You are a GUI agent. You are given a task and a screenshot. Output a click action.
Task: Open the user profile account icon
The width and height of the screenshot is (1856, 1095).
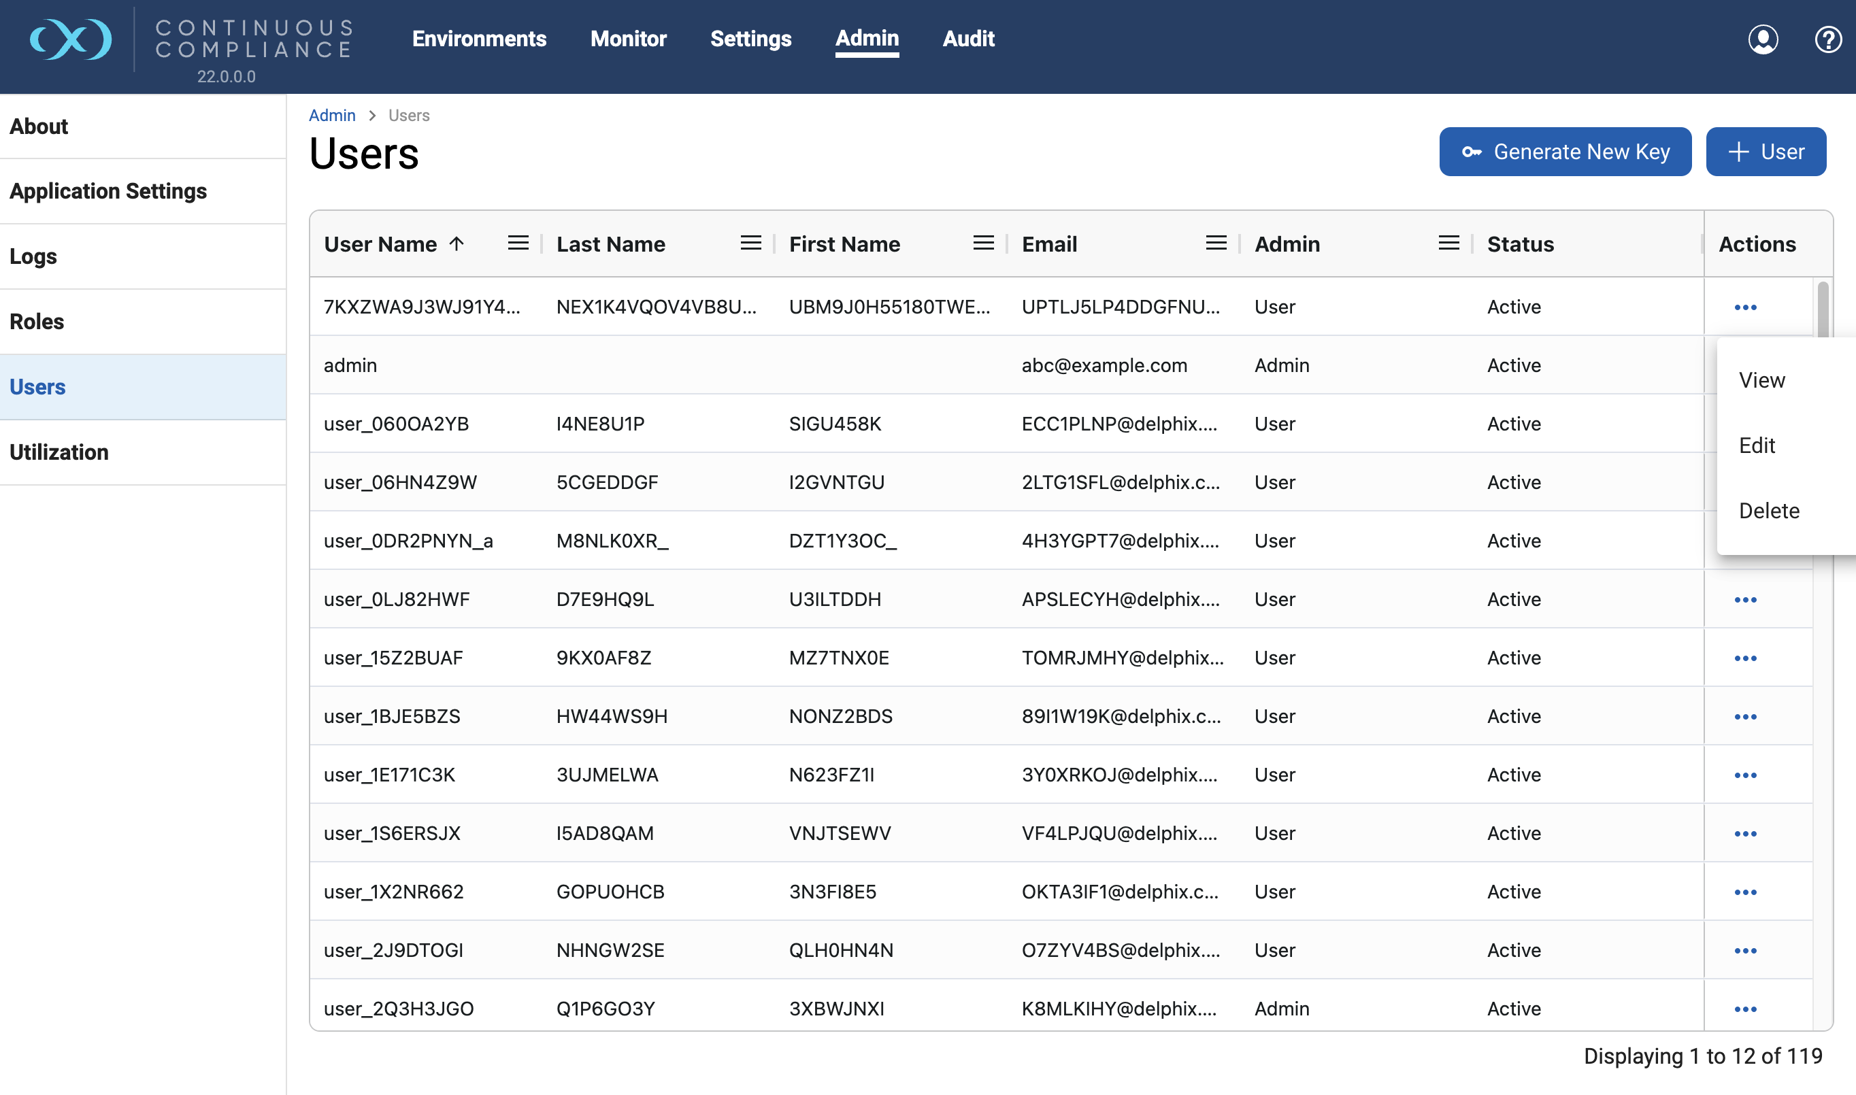[1762, 39]
